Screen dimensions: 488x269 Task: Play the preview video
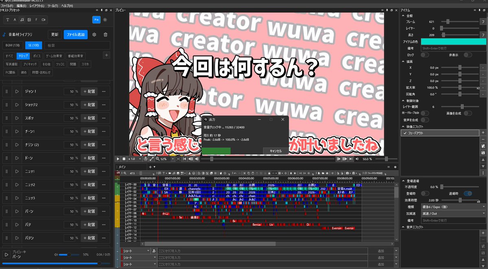point(118,159)
